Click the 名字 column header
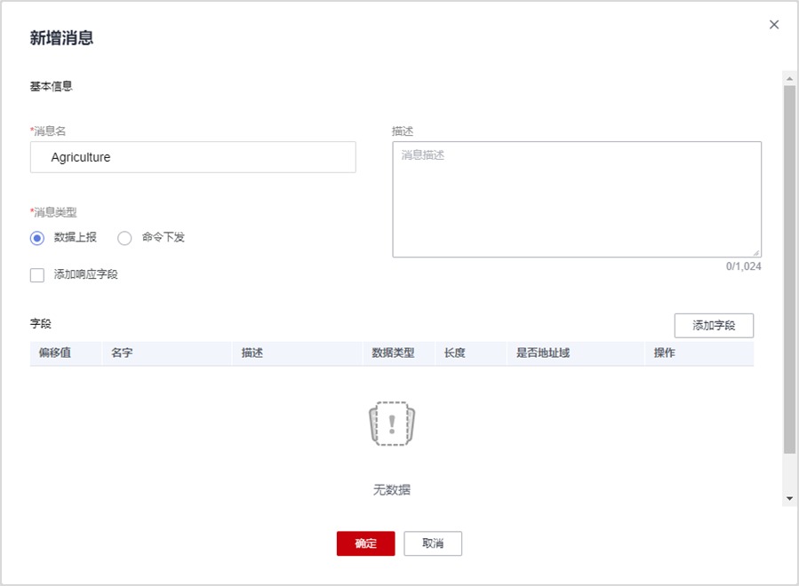799x586 pixels. [x=123, y=353]
